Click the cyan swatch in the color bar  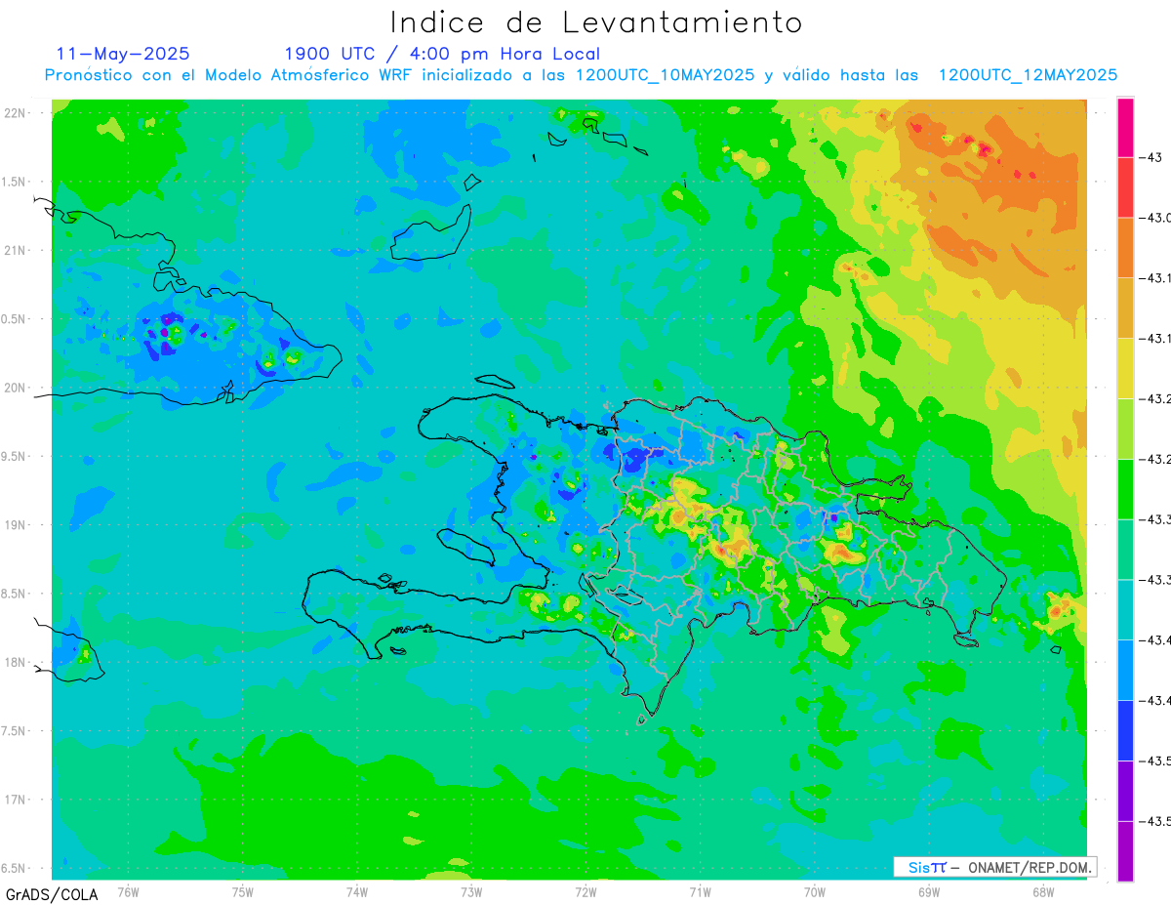point(1125,609)
